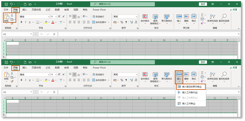Click the percent style icon in the upper window
Screen dimensions: 245x121
122,22
